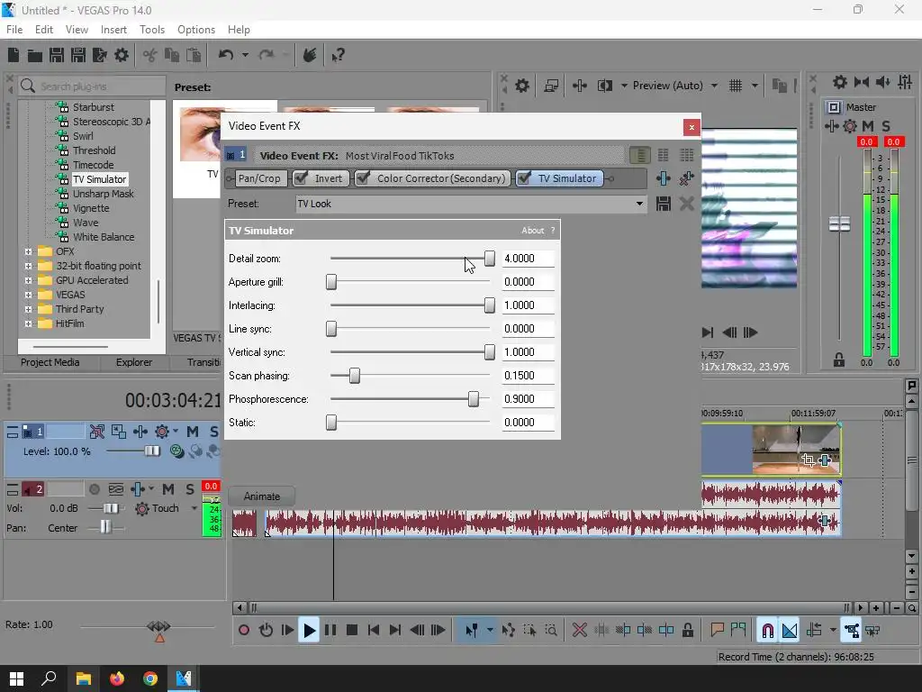The image size is (922, 692).
Task: Select White Balance in plug-in list
Action: point(104,237)
